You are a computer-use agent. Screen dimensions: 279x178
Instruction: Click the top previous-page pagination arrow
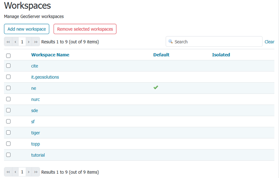tap(15, 42)
